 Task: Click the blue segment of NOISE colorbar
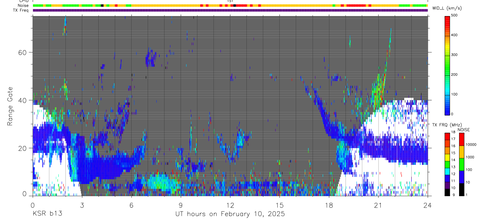(x=461, y=176)
